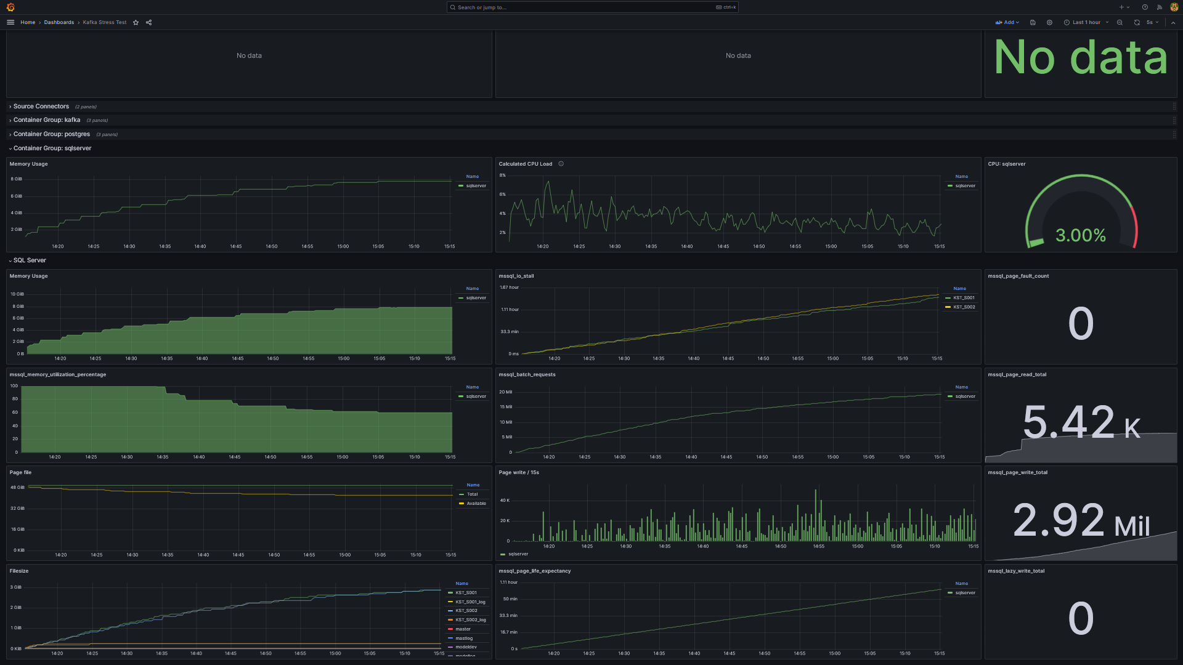Open the main hamburger menu
This screenshot has width=1183, height=665.
[10, 22]
